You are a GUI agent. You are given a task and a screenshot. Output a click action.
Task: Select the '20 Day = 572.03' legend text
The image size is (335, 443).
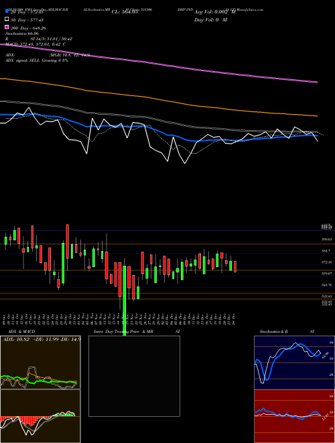[x=27, y=12]
